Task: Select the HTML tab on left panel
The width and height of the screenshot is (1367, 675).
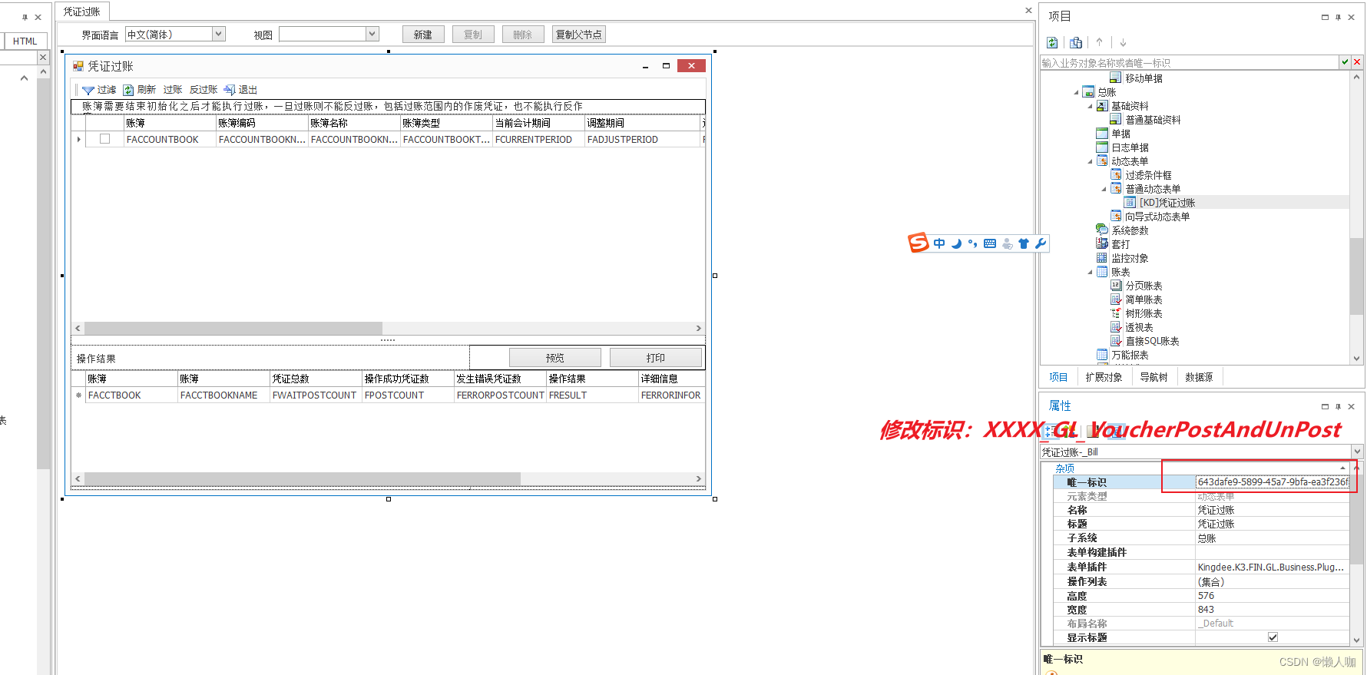Action: (x=25, y=41)
